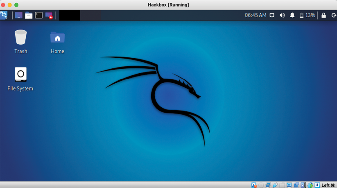Minimize the Hackbox VM window
Viewport: 337px width, 188px height.
pos(10,5)
